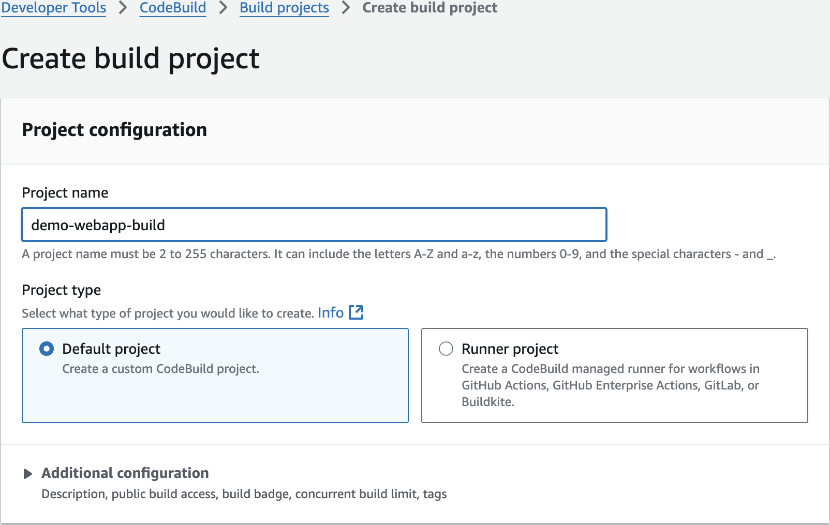830x525 pixels.
Task: Select the Runner project radio button
Action: point(446,349)
